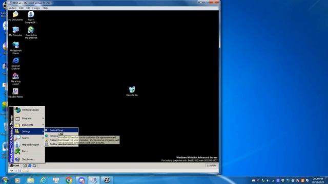Select Run in Compatibility desktop icon
The width and height of the screenshot is (328, 184).
click(x=31, y=17)
